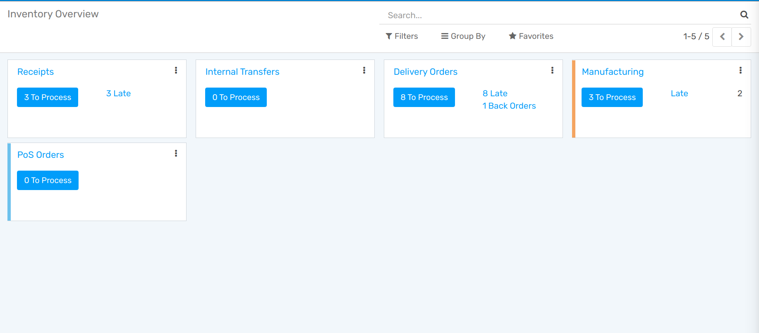Focus the Search input field
The image size is (759, 333).
[x=558, y=15]
